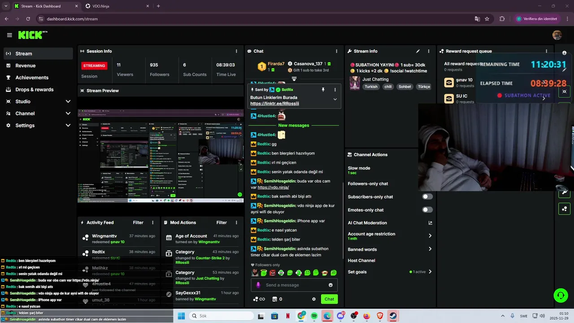The width and height of the screenshot is (574, 323).
Task: Open the Reward request queue three-dot menu
Action: (x=546, y=51)
